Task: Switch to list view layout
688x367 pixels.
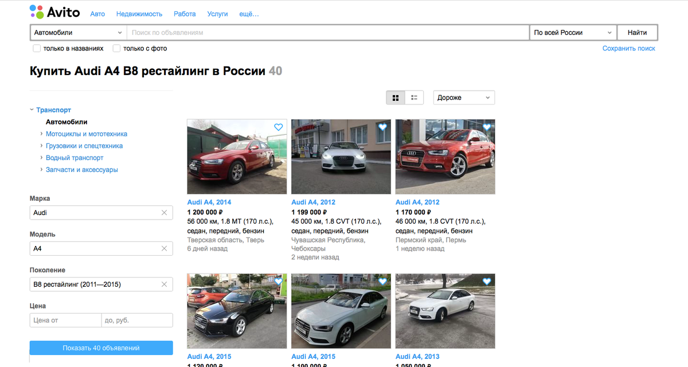Action: point(414,97)
